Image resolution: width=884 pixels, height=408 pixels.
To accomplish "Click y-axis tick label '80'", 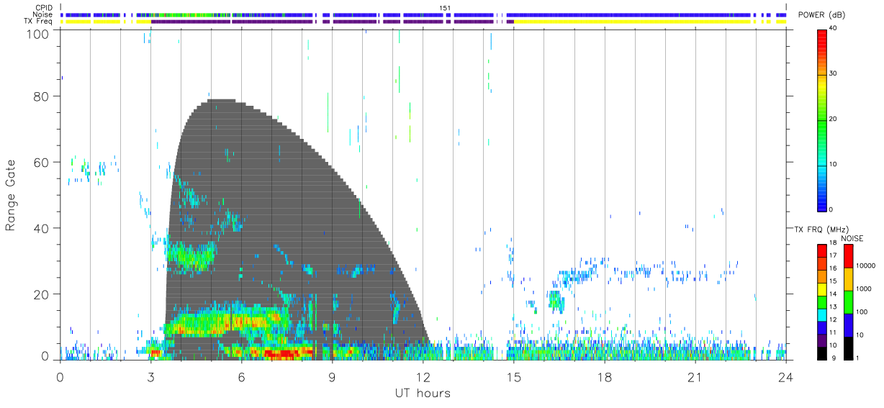I will pos(41,96).
